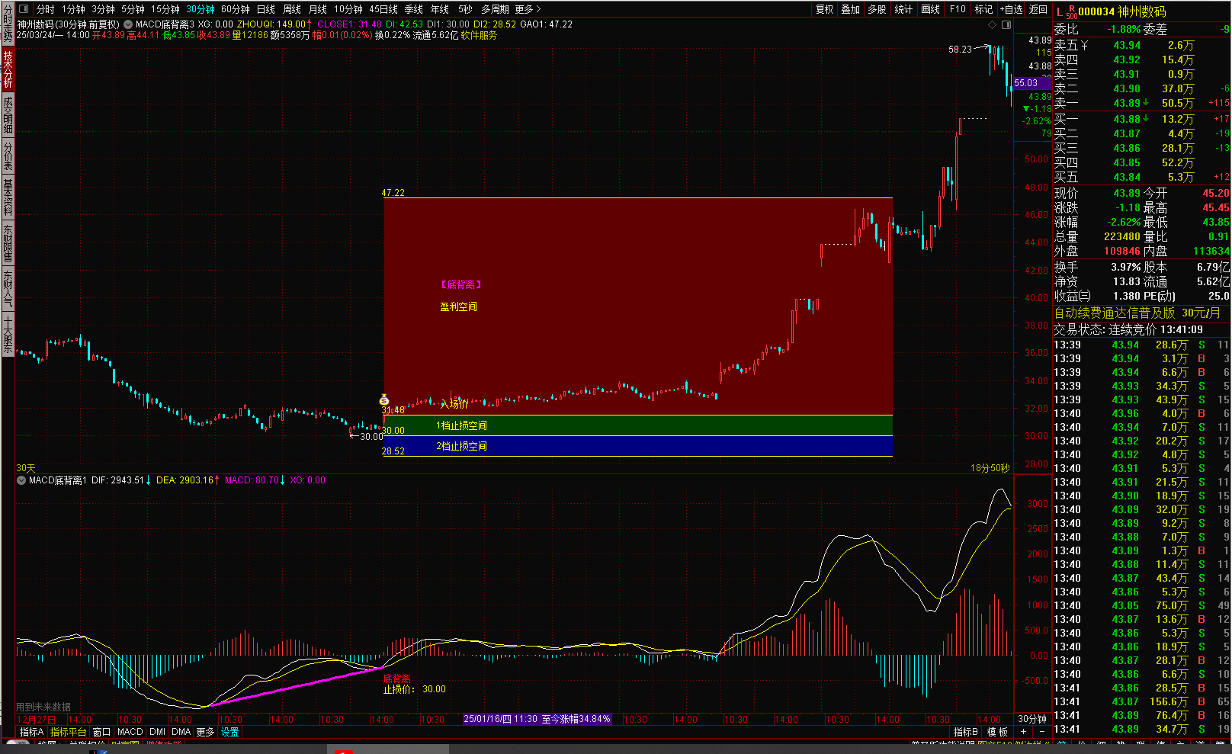Expand the 更多 indicators list at the bottom
This screenshot has height=754, width=1232.
pyautogui.click(x=206, y=732)
